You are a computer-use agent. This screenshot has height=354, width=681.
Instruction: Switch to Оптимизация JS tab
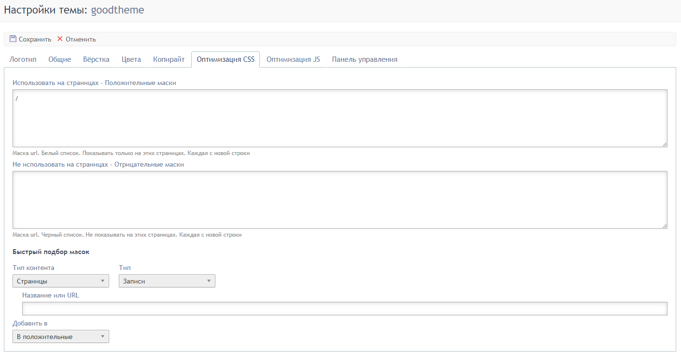pyautogui.click(x=293, y=59)
